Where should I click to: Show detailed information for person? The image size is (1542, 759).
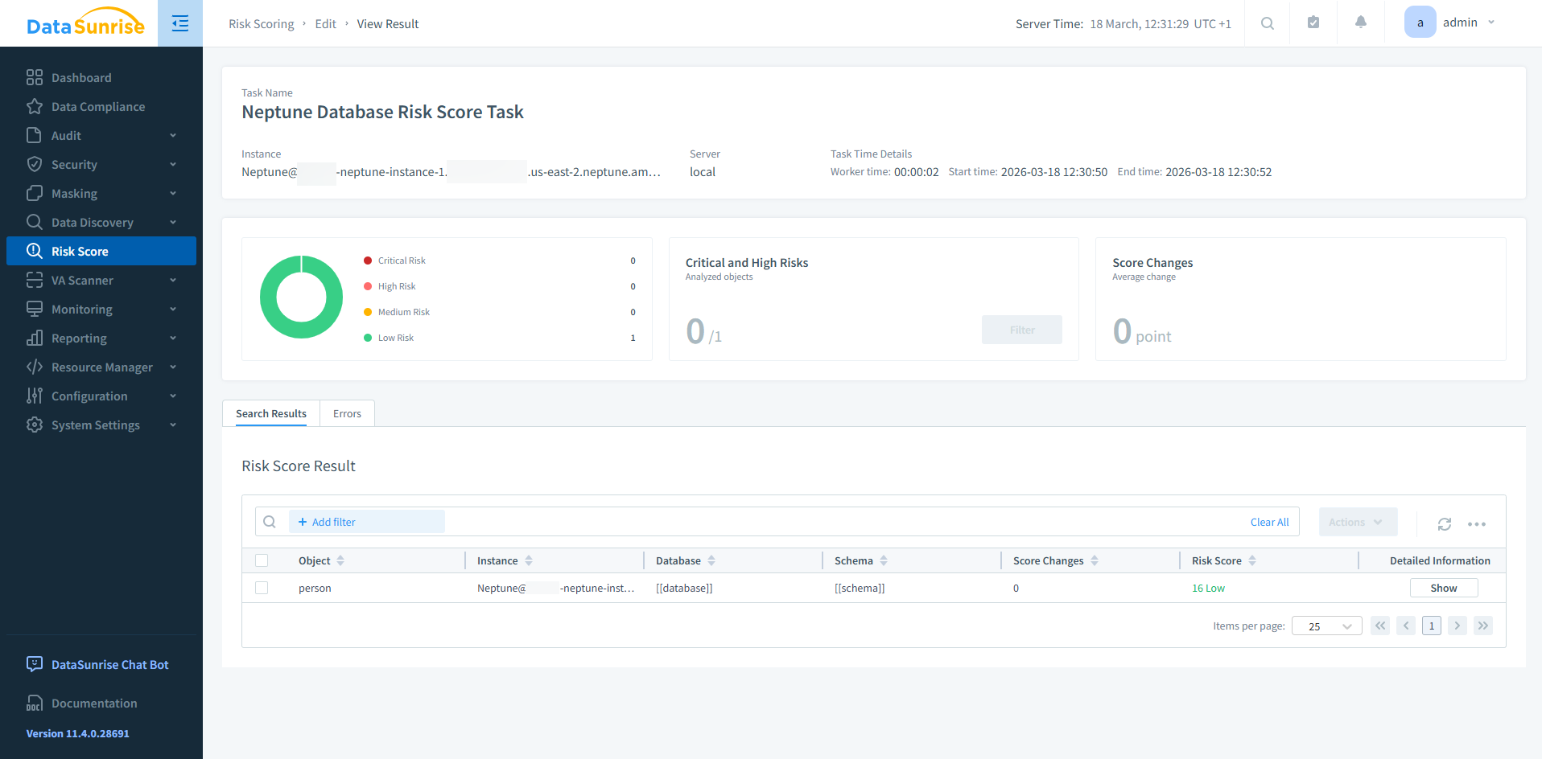tap(1443, 588)
